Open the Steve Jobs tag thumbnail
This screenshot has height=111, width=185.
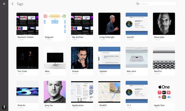(x=164, y=24)
